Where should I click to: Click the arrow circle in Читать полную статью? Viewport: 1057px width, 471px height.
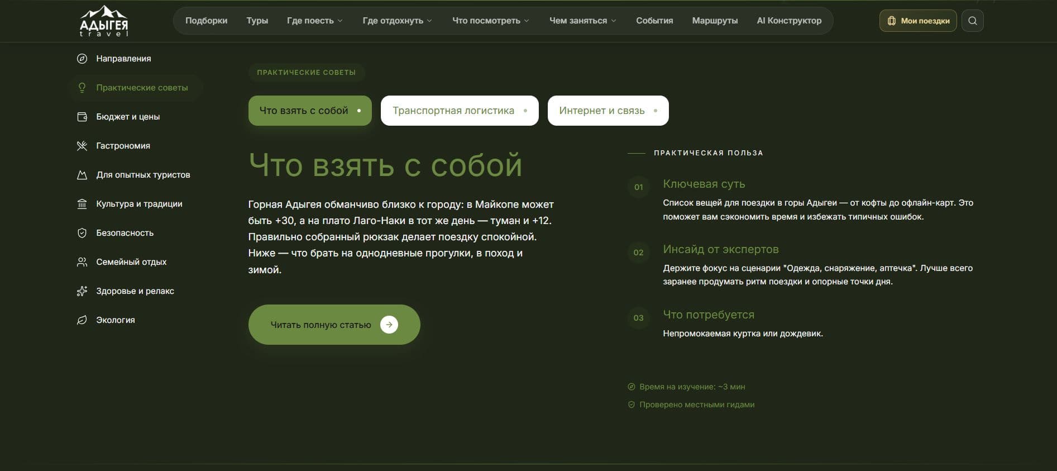pyautogui.click(x=389, y=325)
